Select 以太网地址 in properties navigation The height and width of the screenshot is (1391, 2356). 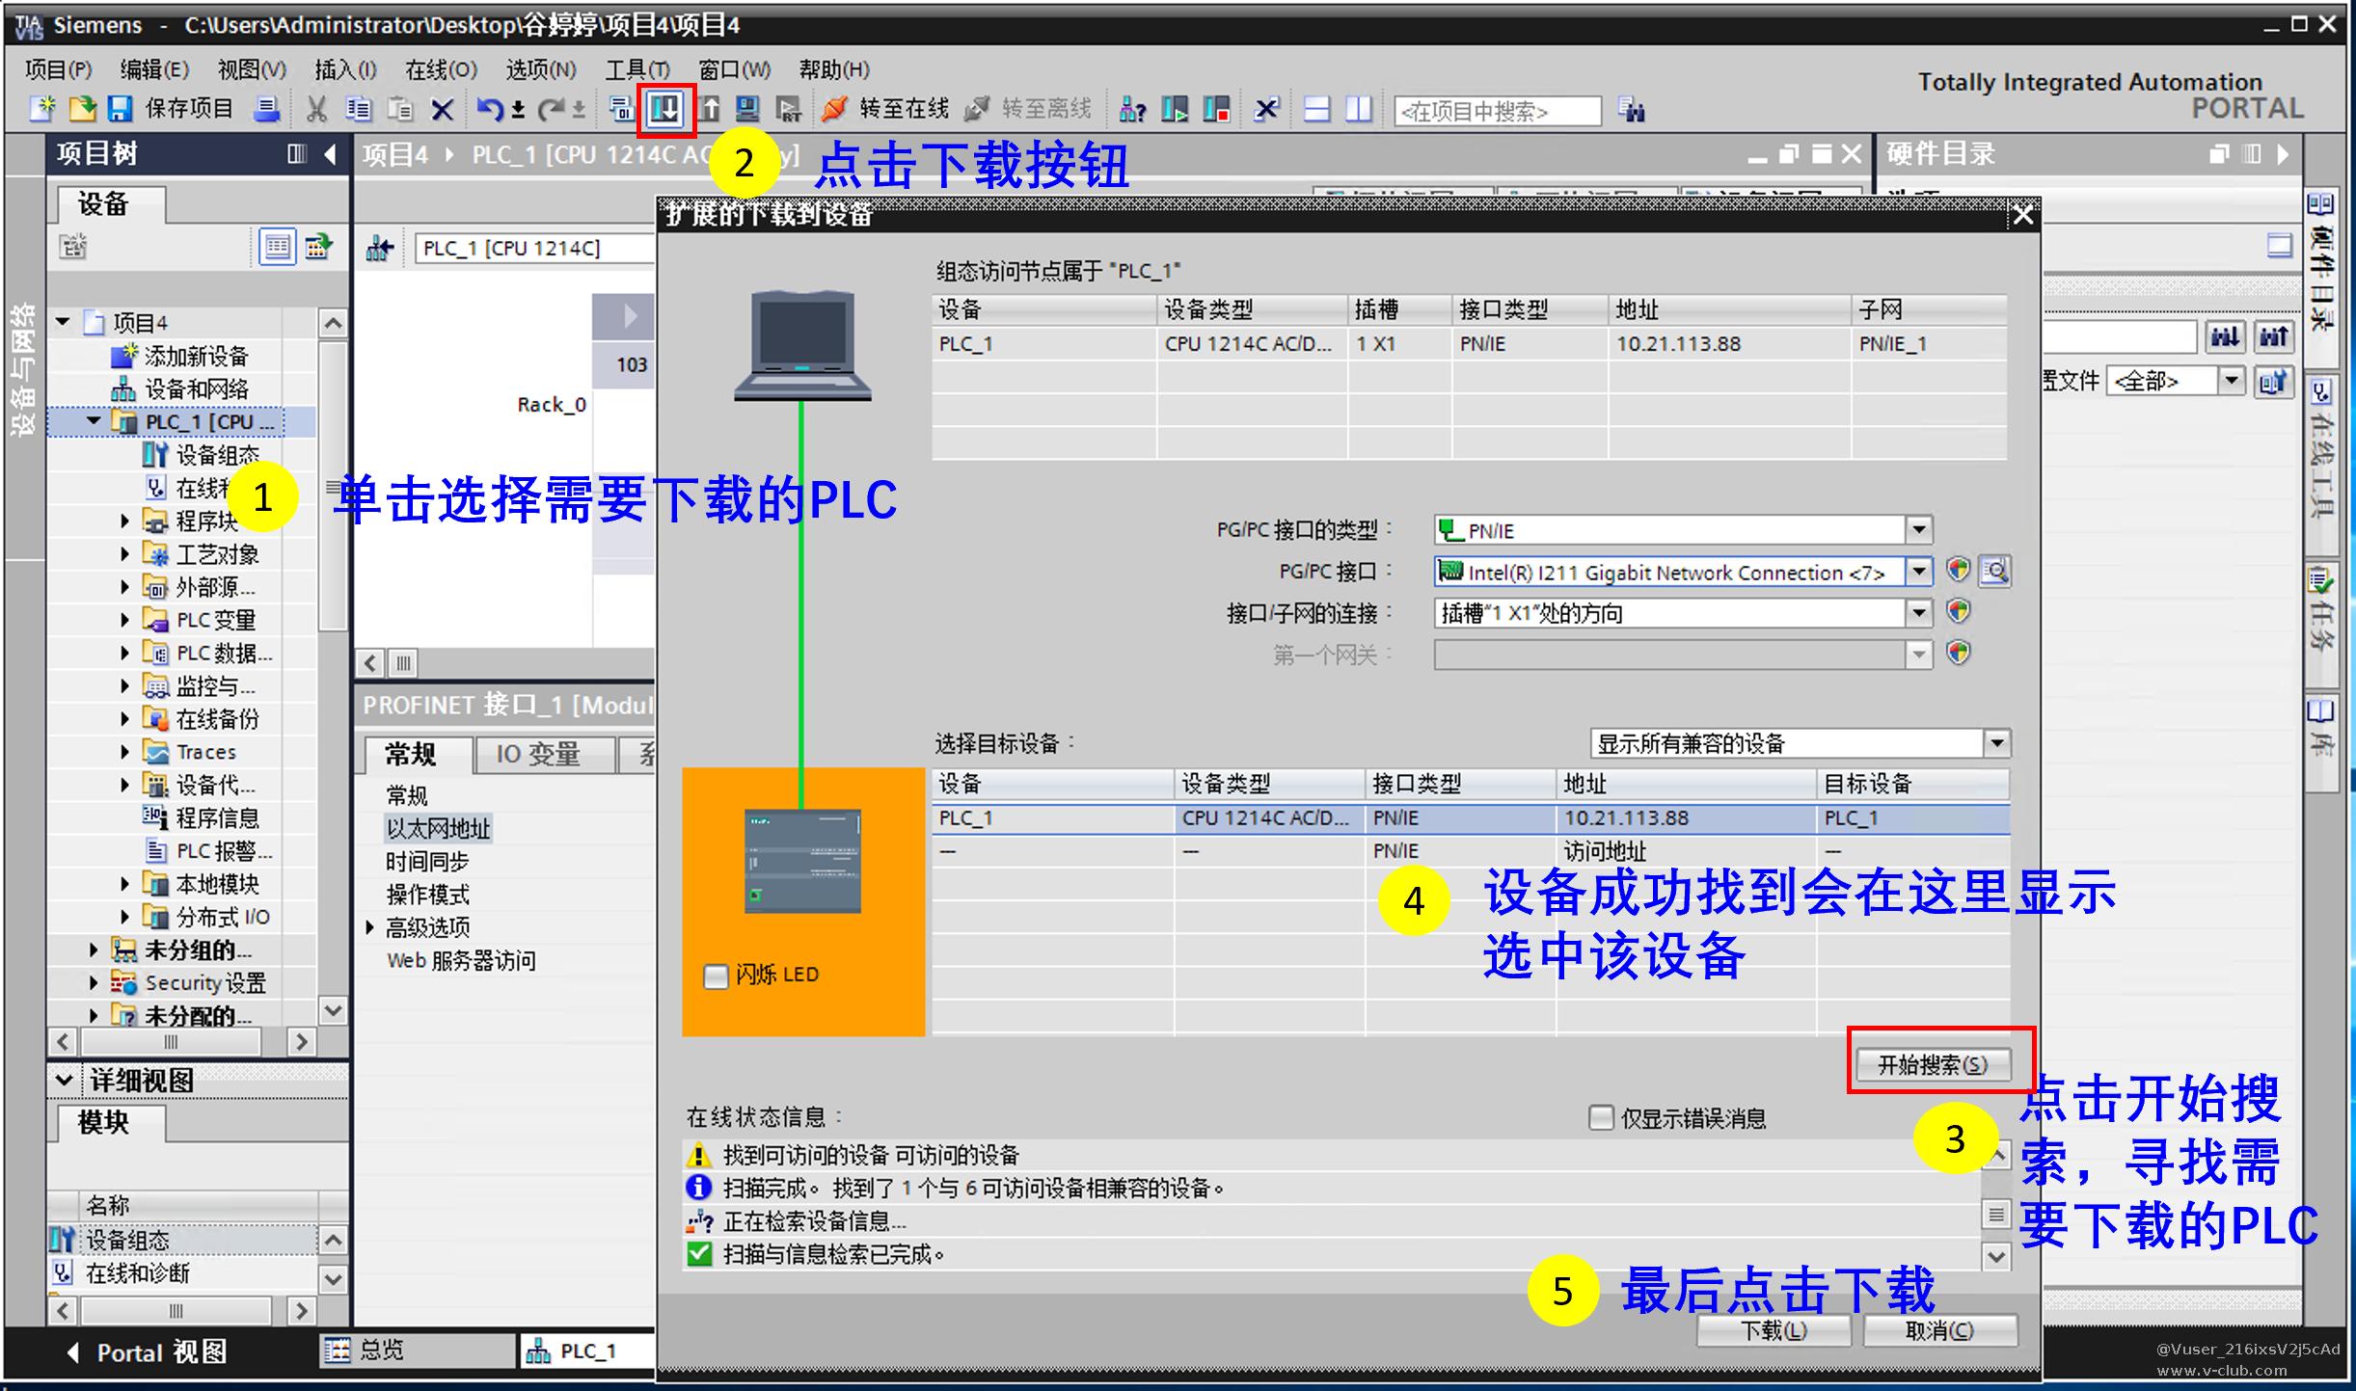click(439, 829)
